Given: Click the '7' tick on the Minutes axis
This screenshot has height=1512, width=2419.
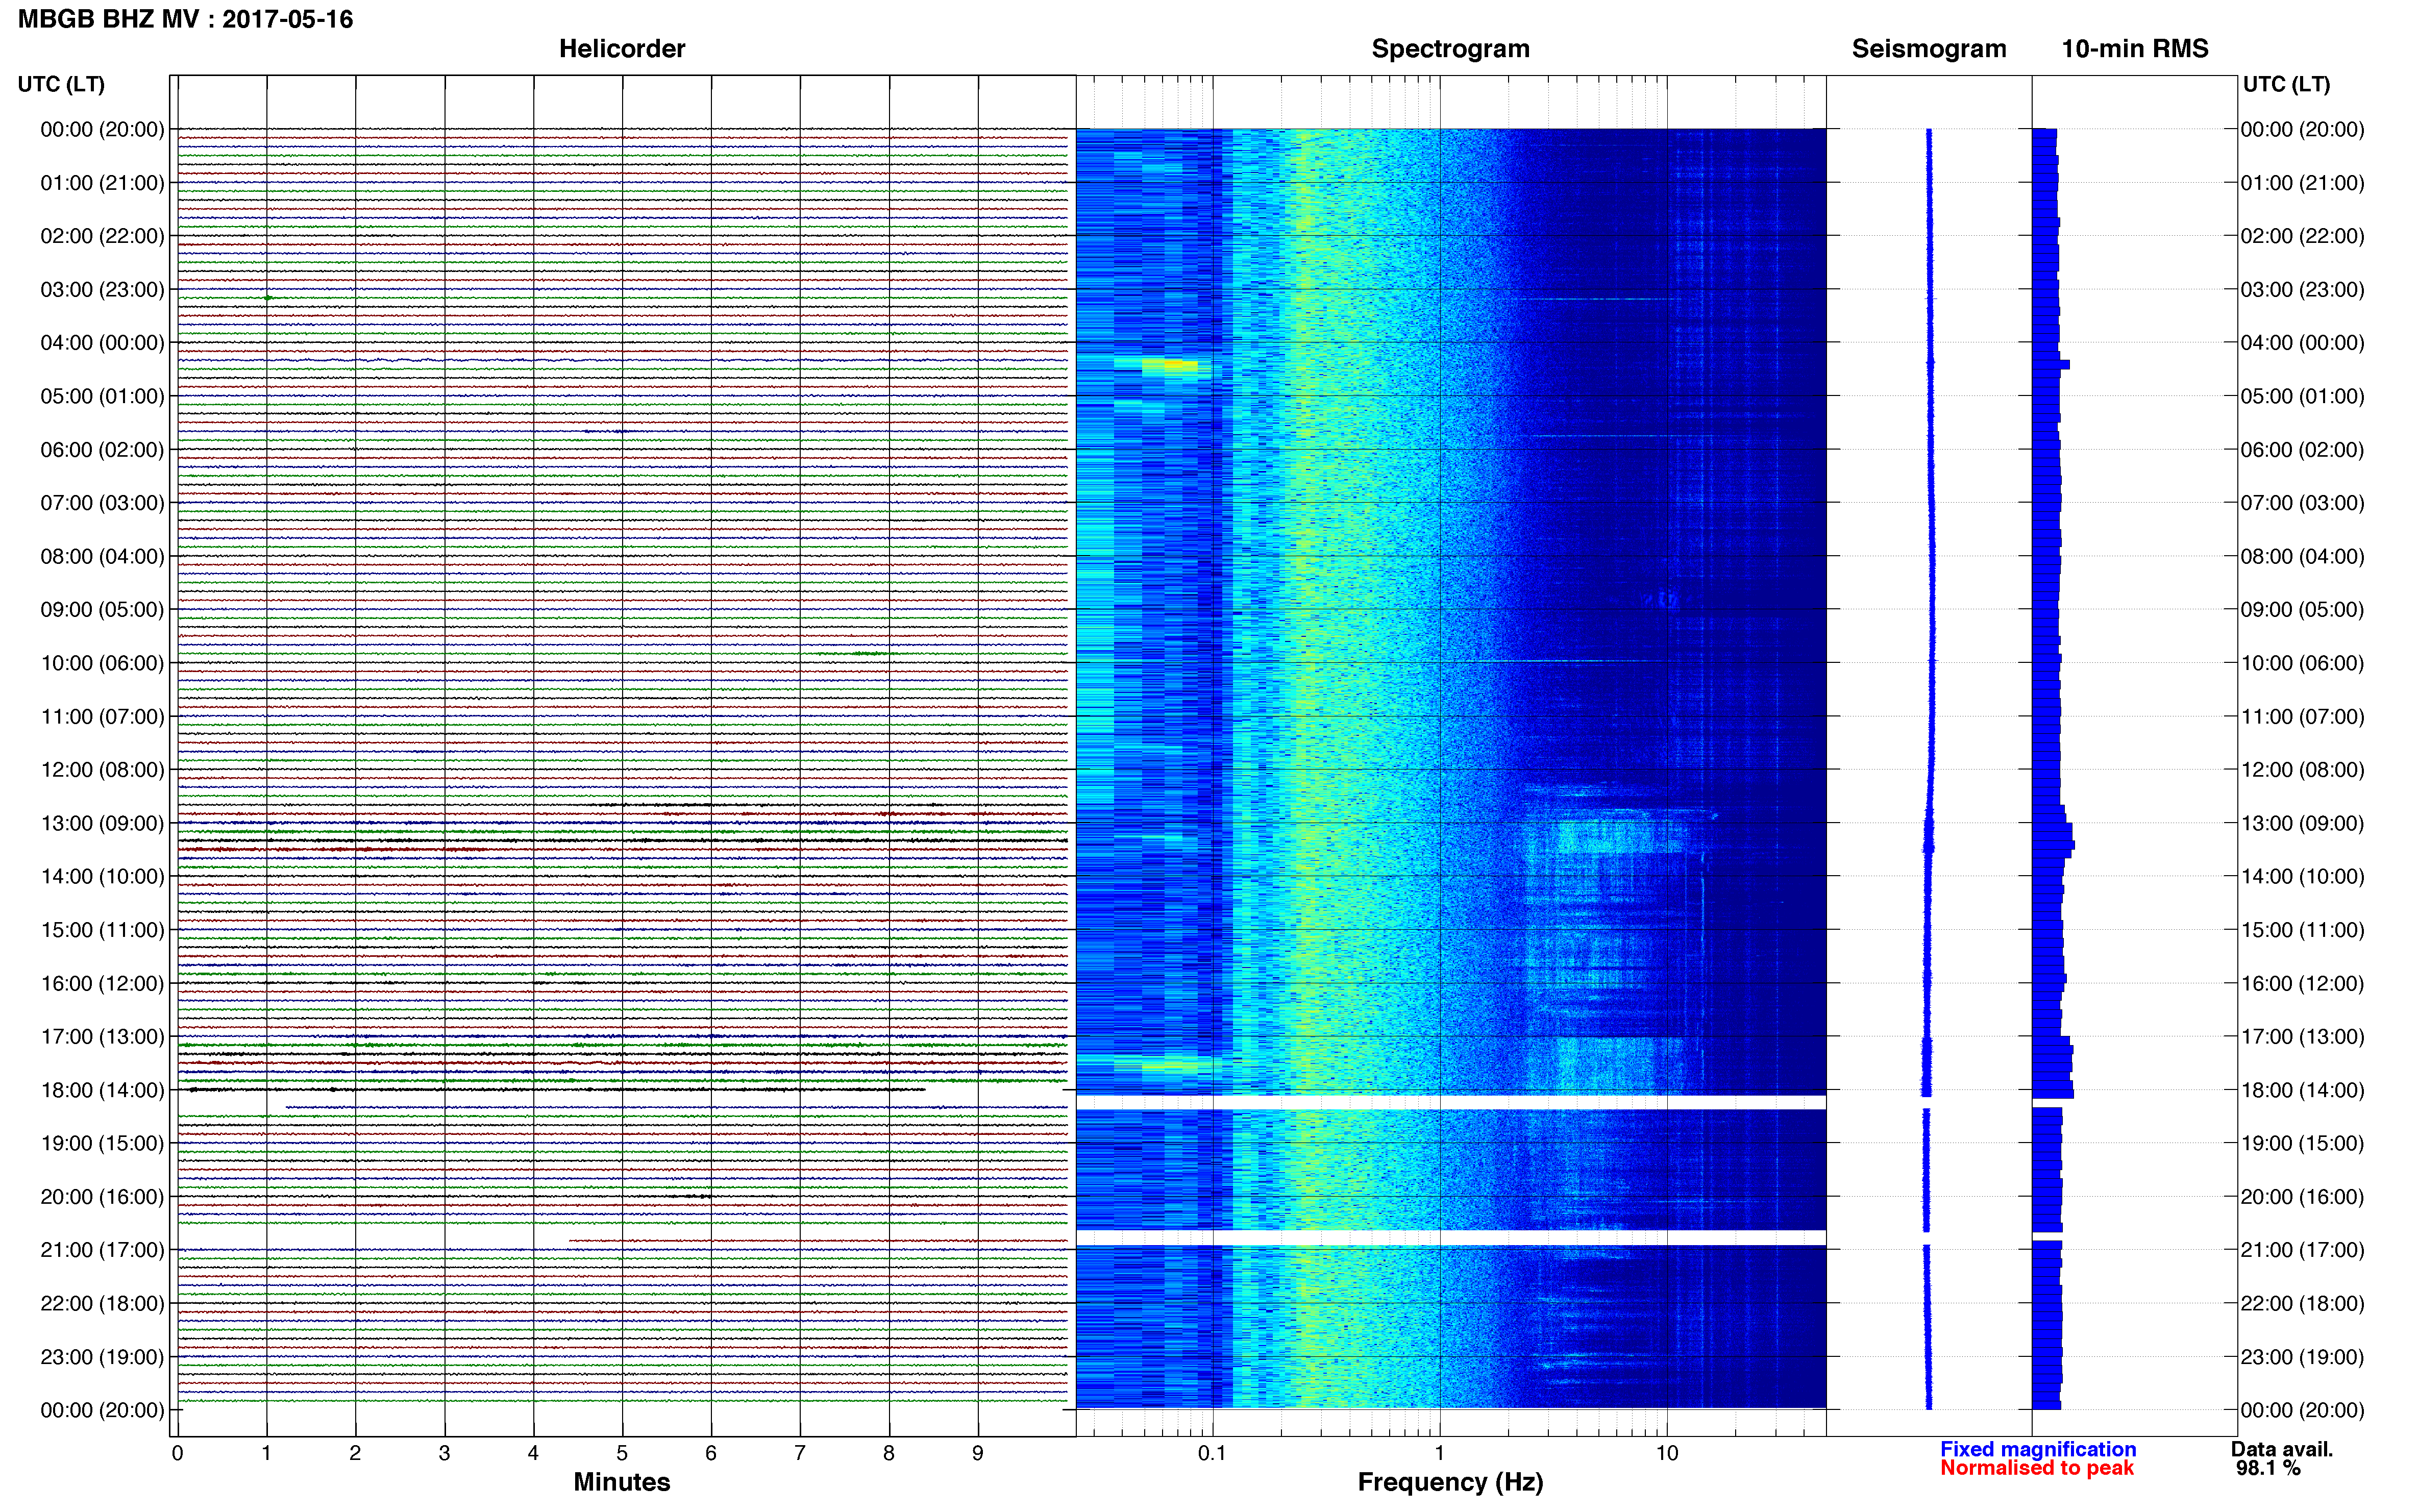Looking at the screenshot, I should point(800,1453).
